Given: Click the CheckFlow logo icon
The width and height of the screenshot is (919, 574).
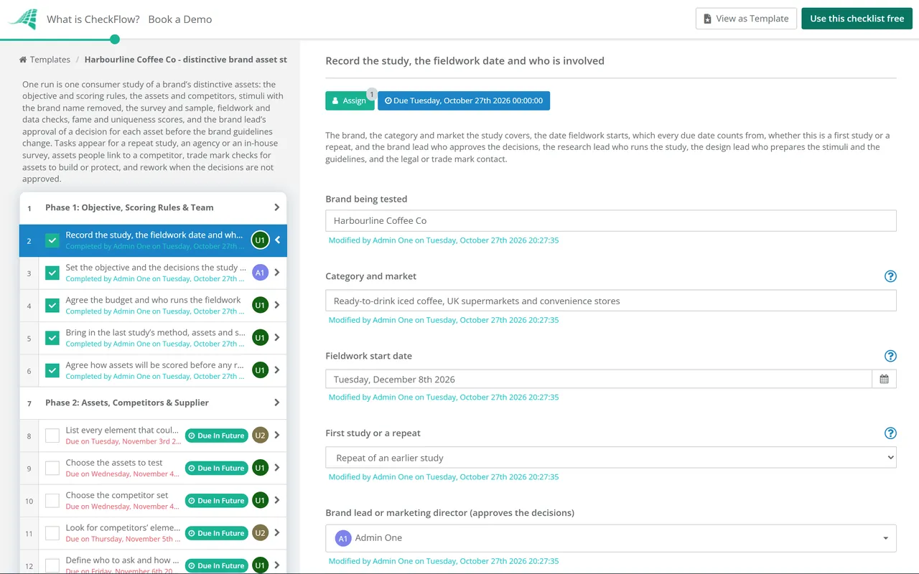Looking at the screenshot, I should [23, 19].
